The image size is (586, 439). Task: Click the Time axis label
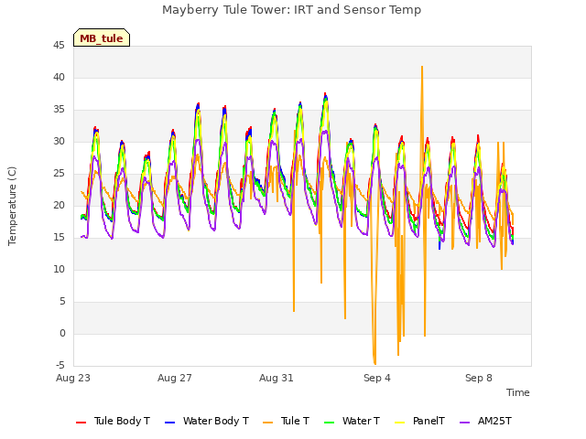518,392
